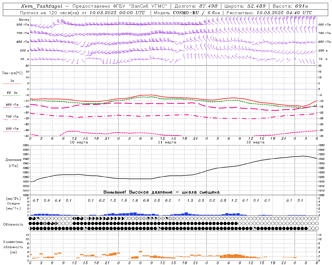Screen dimensions: 332x265
Task: Select the text ФГБУ "ЗапСиб УГМС"
Action: pos(140,6)
